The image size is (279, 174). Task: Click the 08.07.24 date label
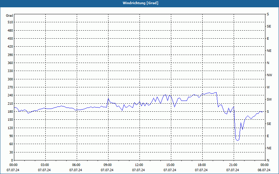coord(264,170)
